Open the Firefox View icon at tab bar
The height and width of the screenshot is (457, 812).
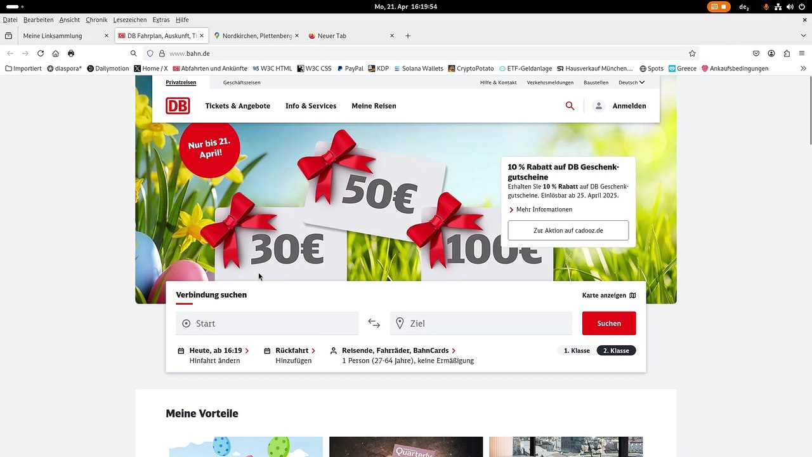(x=8, y=36)
